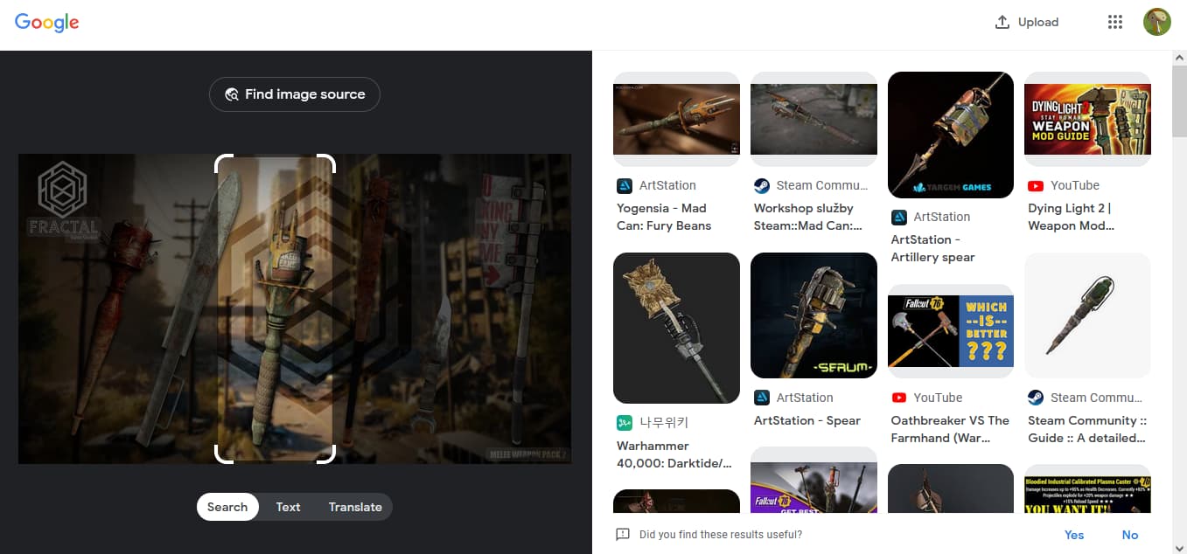Image resolution: width=1187 pixels, height=554 pixels.
Task: Click Yes to confirm results were useful
Action: [1074, 534]
